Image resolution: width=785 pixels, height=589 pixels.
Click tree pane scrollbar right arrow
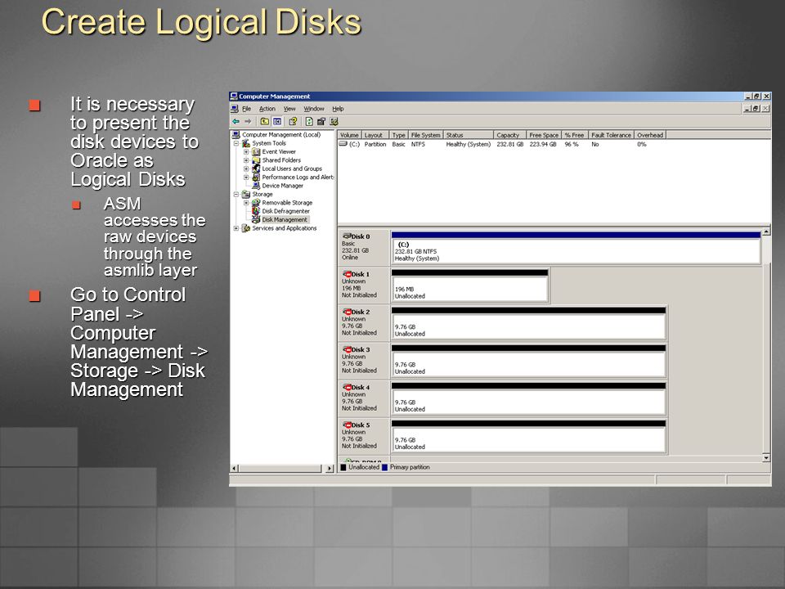(330, 468)
